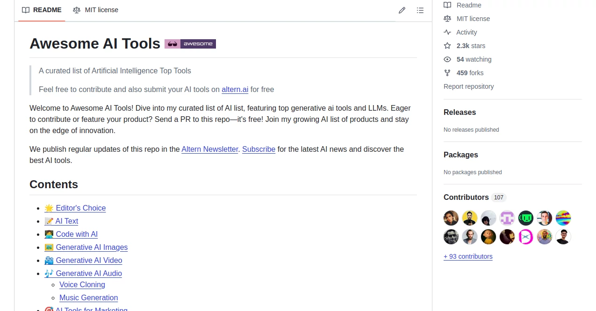
Task: Show the + 93 contributors list
Action: [468, 256]
